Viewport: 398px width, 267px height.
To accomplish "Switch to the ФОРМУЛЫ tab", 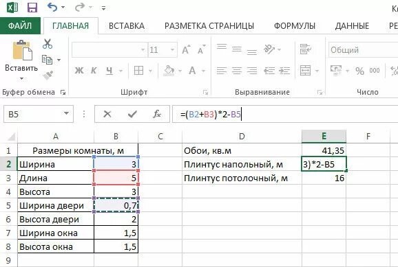I will click(x=295, y=26).
